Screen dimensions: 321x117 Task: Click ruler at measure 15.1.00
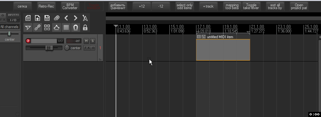point(177,27)
